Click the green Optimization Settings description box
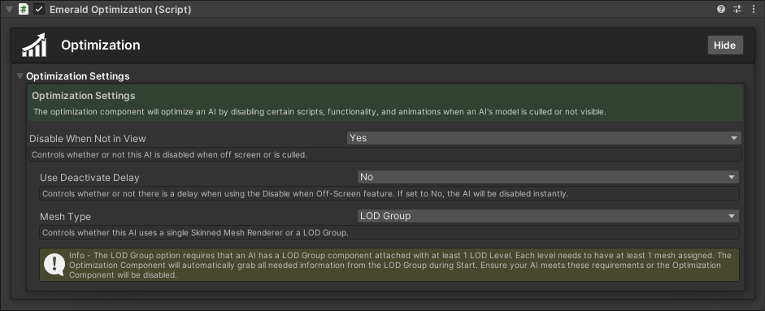This screenshot has height=311, width=765. 385,103
